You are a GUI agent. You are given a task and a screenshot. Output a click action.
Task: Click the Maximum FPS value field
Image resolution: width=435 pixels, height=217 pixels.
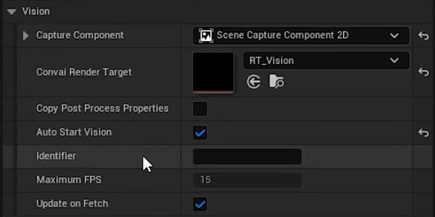[247, 180]
